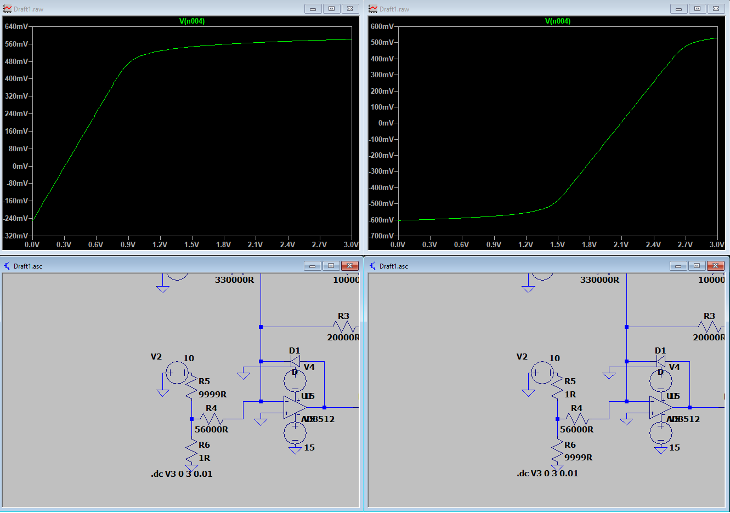This screenshot has width=730, height=513.
Task: Click the 15V supply source in left schematic
Action: 295,433
